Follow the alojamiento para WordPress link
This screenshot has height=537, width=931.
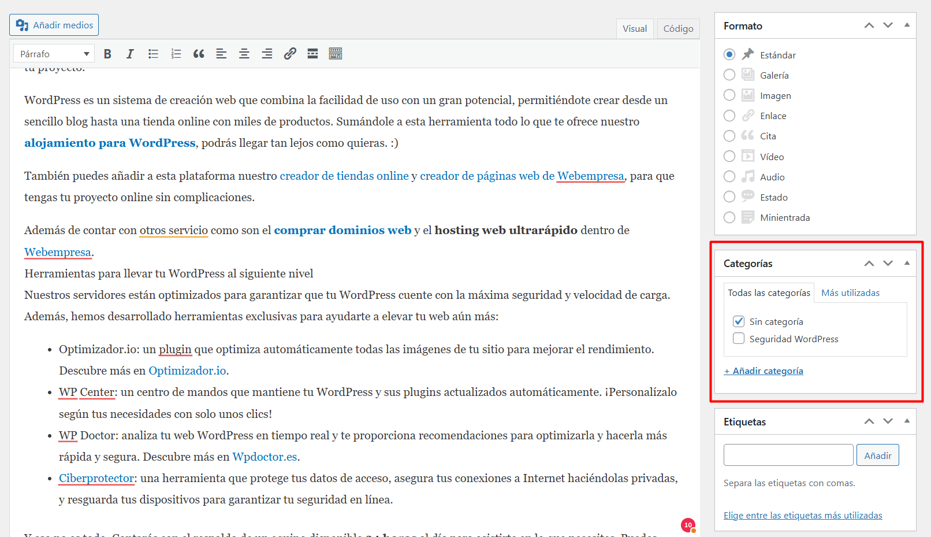[110, 143]
